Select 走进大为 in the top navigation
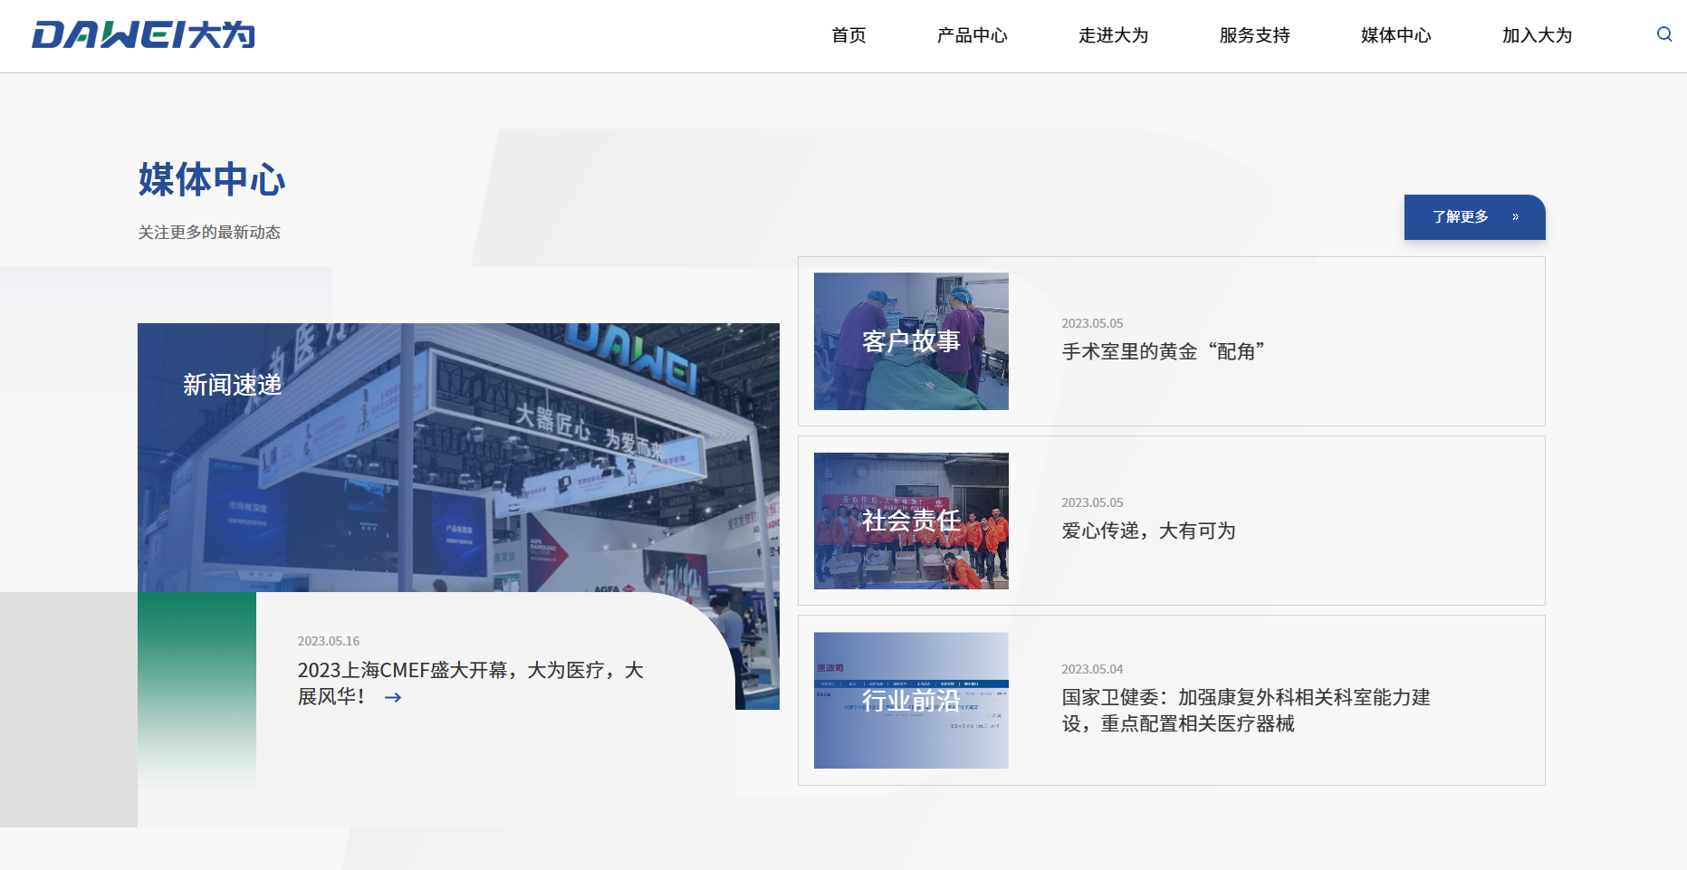This screenshot has height=870, width=1687. tap(1113, 35)
